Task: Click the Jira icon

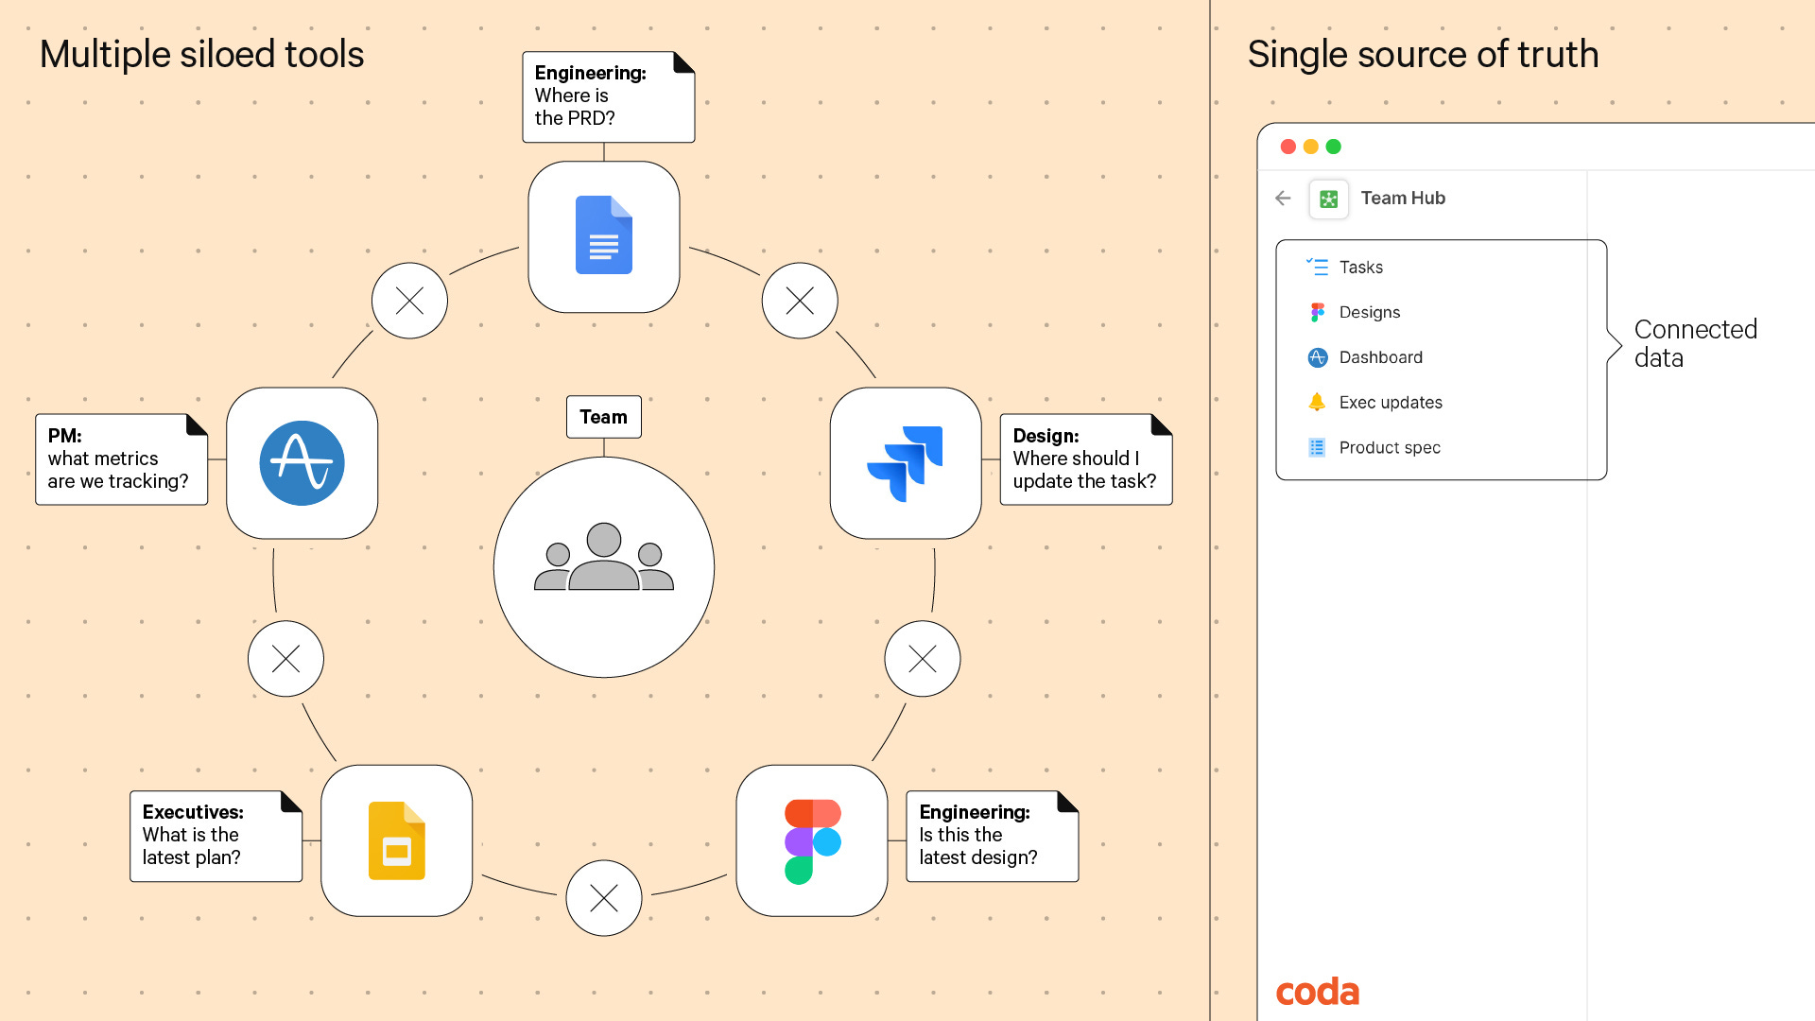Action: pos(906,462)
